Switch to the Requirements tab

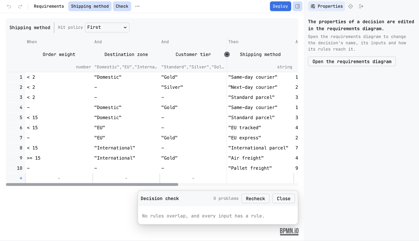(x=49, y=6)
